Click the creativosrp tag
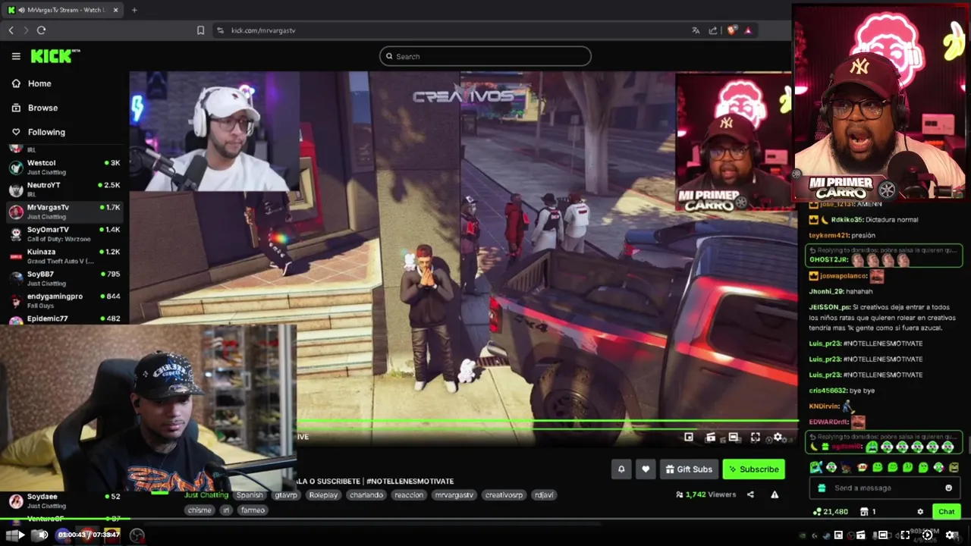 coord(504,495)
